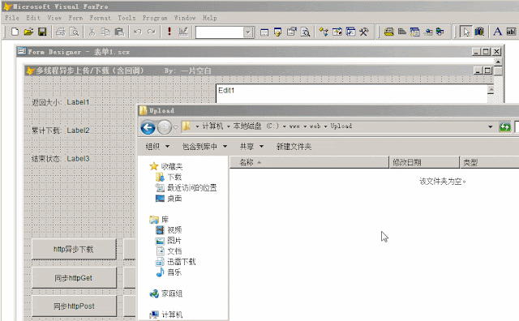The height and width of the screenshot is (321, 519).
Task: Refresh the Upload folder with the green icon
Action: (504, 126)
